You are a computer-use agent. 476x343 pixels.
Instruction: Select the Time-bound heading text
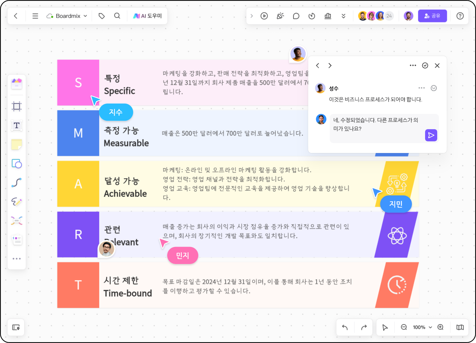pos(128,293)
